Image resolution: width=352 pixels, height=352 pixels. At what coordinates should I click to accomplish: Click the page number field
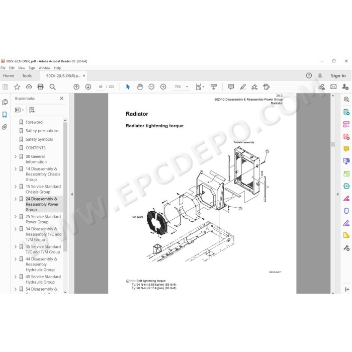tap(101, 87)
